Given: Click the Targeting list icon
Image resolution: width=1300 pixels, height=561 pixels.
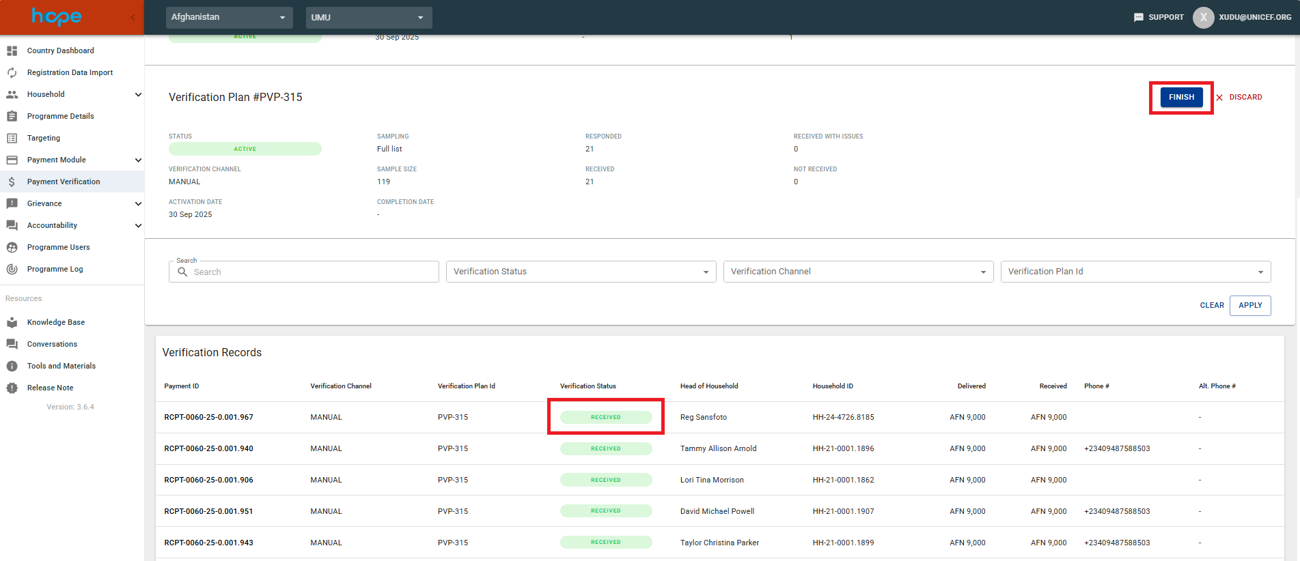Looking at the screenshot, I should pyautogui.click(x=12, y=138).
